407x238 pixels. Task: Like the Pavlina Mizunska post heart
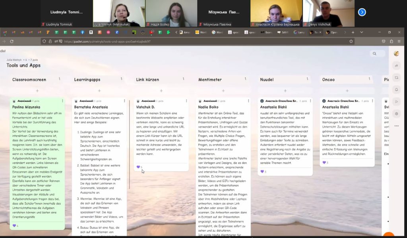click(14, 226)
